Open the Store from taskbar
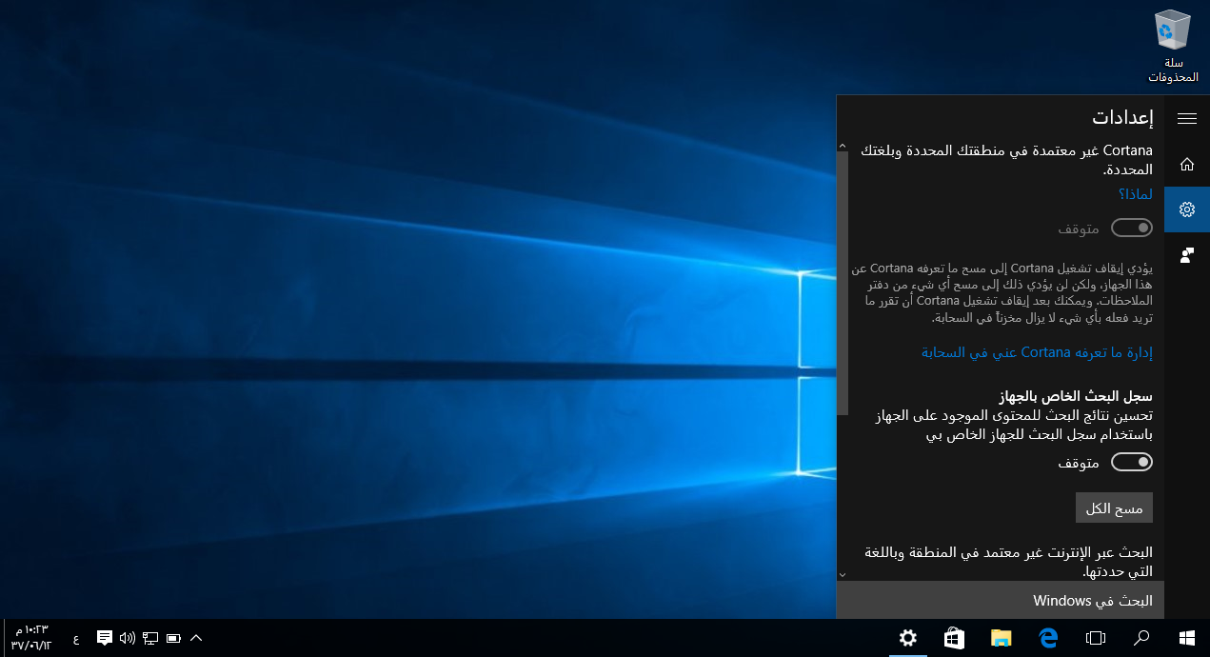Image resolution: width=1210 pixels, height=657 pixels. pyautogui.click(x=955, y=638)
